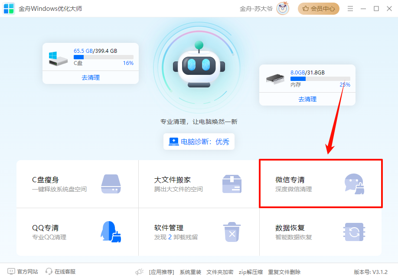398x280 pixels.
Task: Open 微信专清 feature
Action: click(320, 184)
